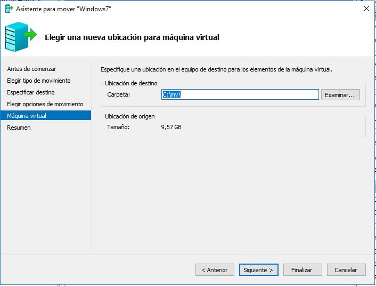Click the 'Tamaño:' label
The image size is (376, 286).
[x=118, y=127]
